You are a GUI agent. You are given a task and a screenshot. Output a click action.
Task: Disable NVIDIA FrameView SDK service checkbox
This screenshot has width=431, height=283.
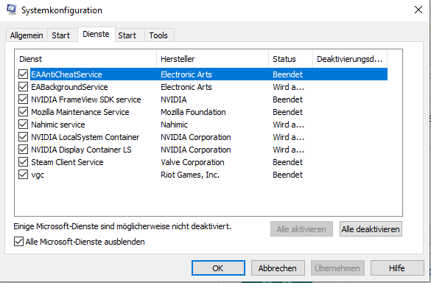23,99
